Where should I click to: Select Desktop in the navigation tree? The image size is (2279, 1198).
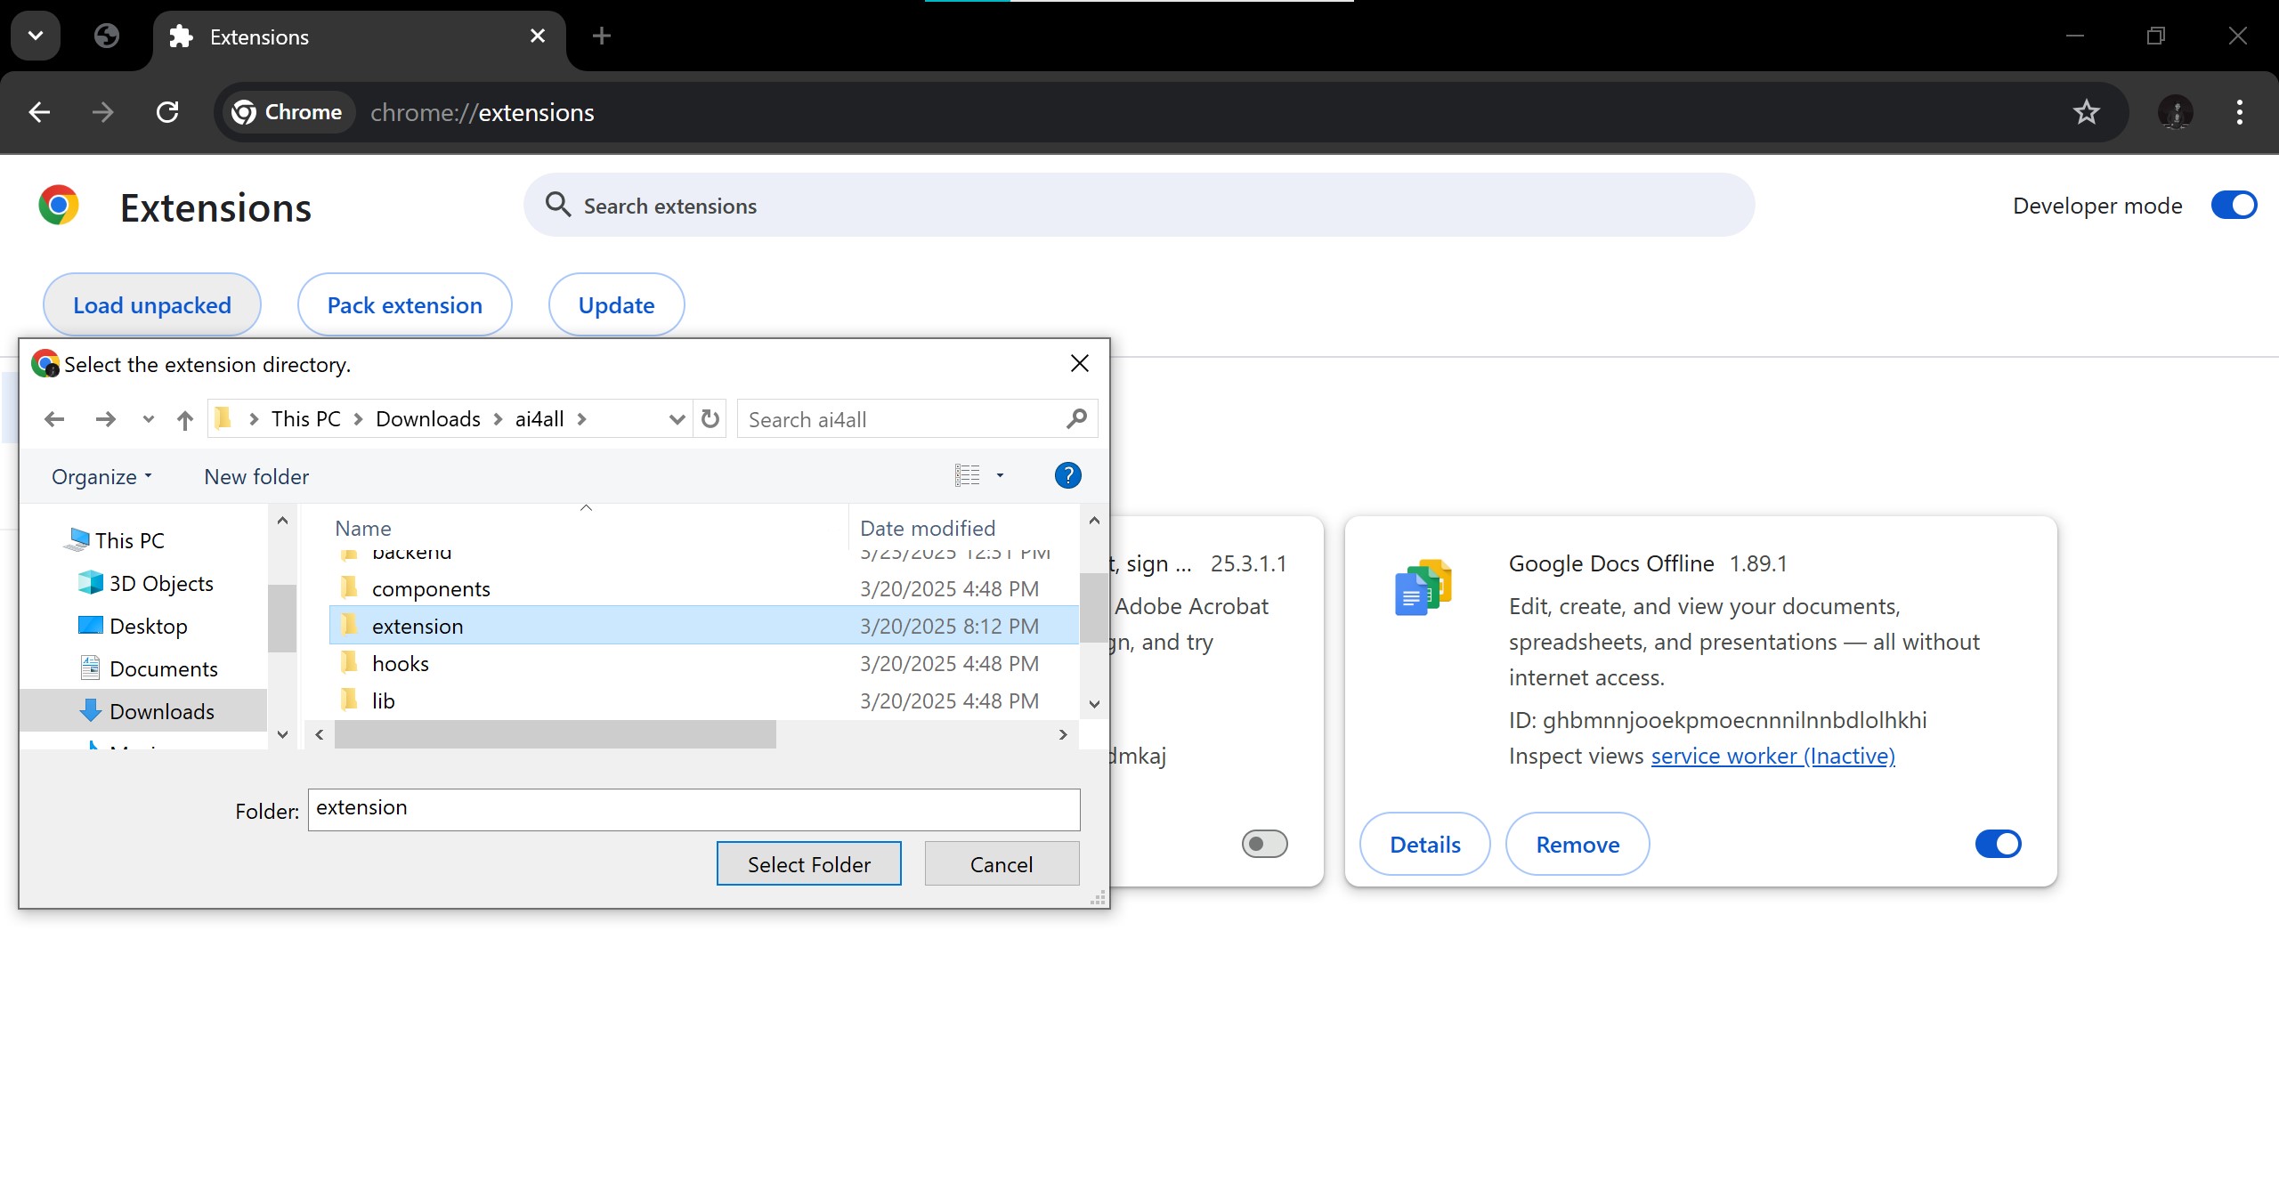[148, 626]
